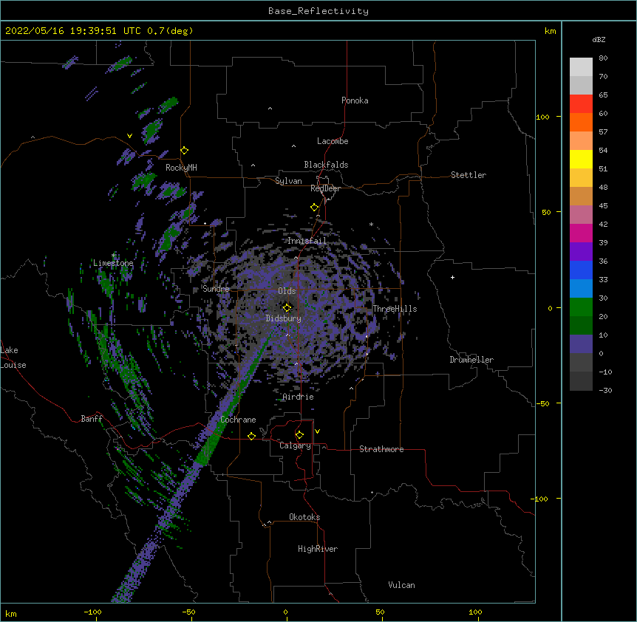Viewport: 637px width, 622px height.
Task: Click the yellow diamond marker below Cochrane label
Action: pyautogui.click(x=251, y=436)
